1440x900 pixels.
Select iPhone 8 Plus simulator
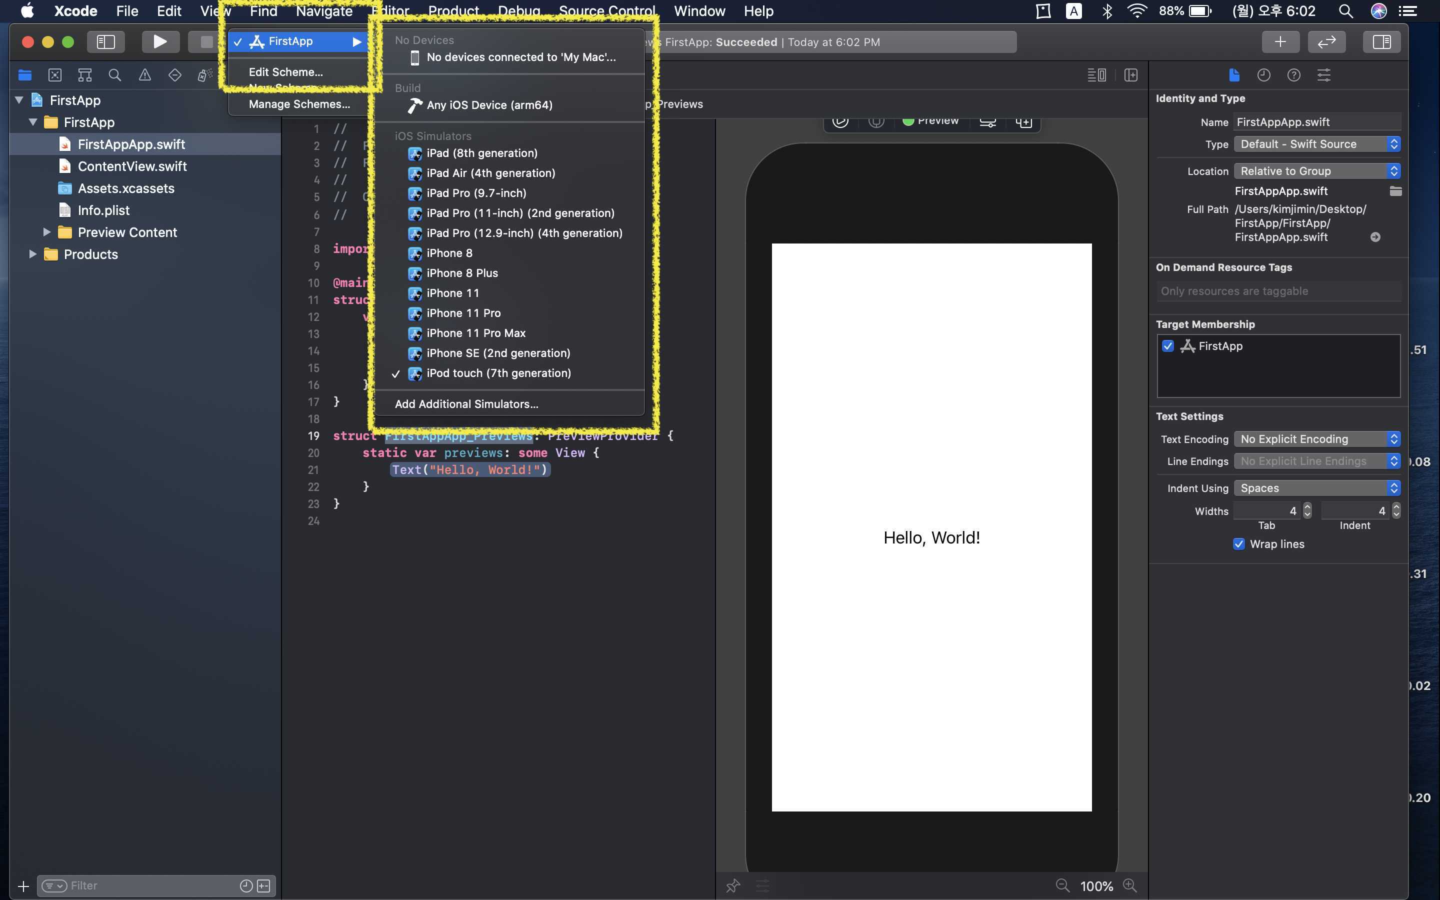coord(509,273)
